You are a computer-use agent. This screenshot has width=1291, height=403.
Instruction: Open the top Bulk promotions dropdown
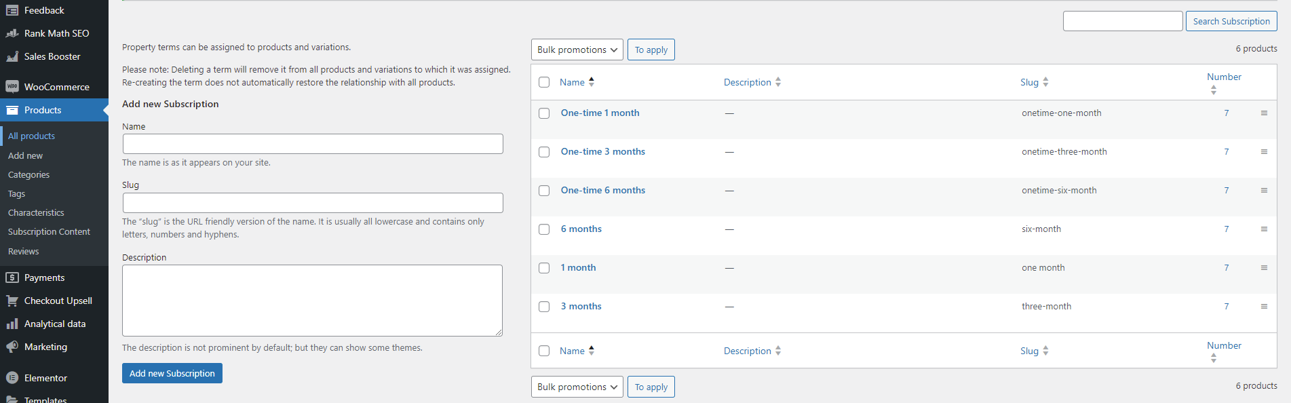(577, 50)
